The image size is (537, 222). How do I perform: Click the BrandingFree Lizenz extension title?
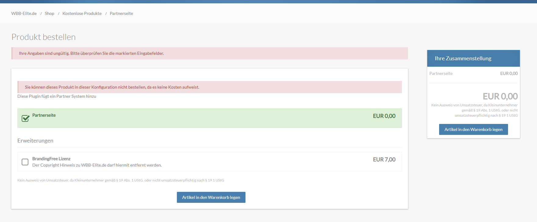tap(51, 159)
